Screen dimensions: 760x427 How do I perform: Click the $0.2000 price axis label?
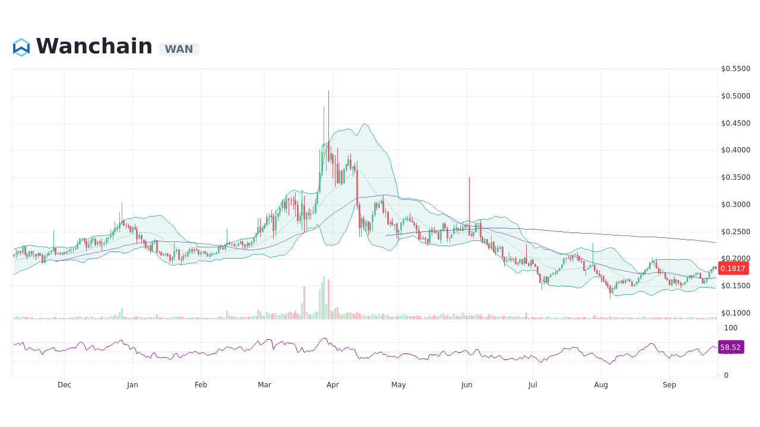pos(736,259)
